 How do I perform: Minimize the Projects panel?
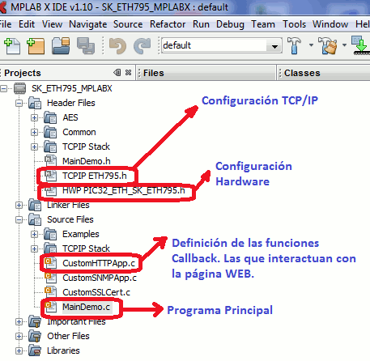point(117,73)
